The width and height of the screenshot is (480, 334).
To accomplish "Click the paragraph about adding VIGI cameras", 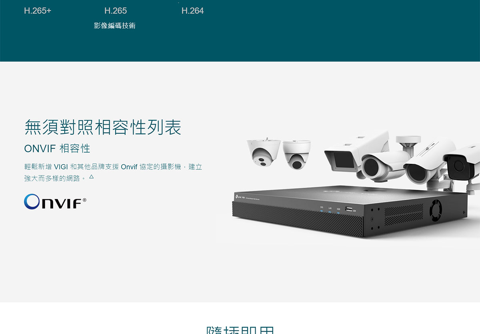I will tap(113, 172).
